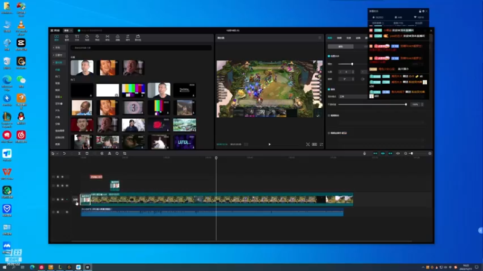Click the asset library search field
The image size is (483, 271).
(x=141, y=48)
